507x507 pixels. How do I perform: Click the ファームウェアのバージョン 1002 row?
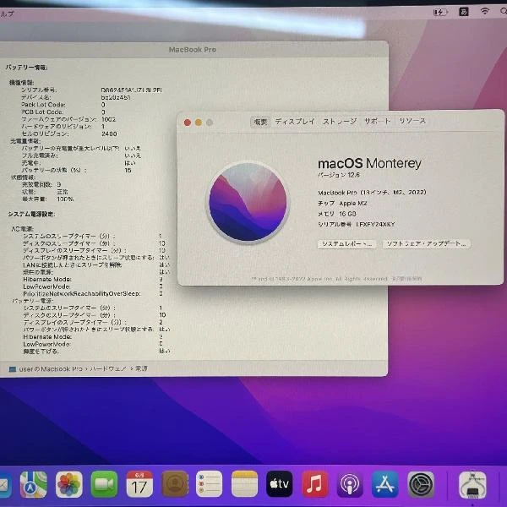click(x=68, y=119)
